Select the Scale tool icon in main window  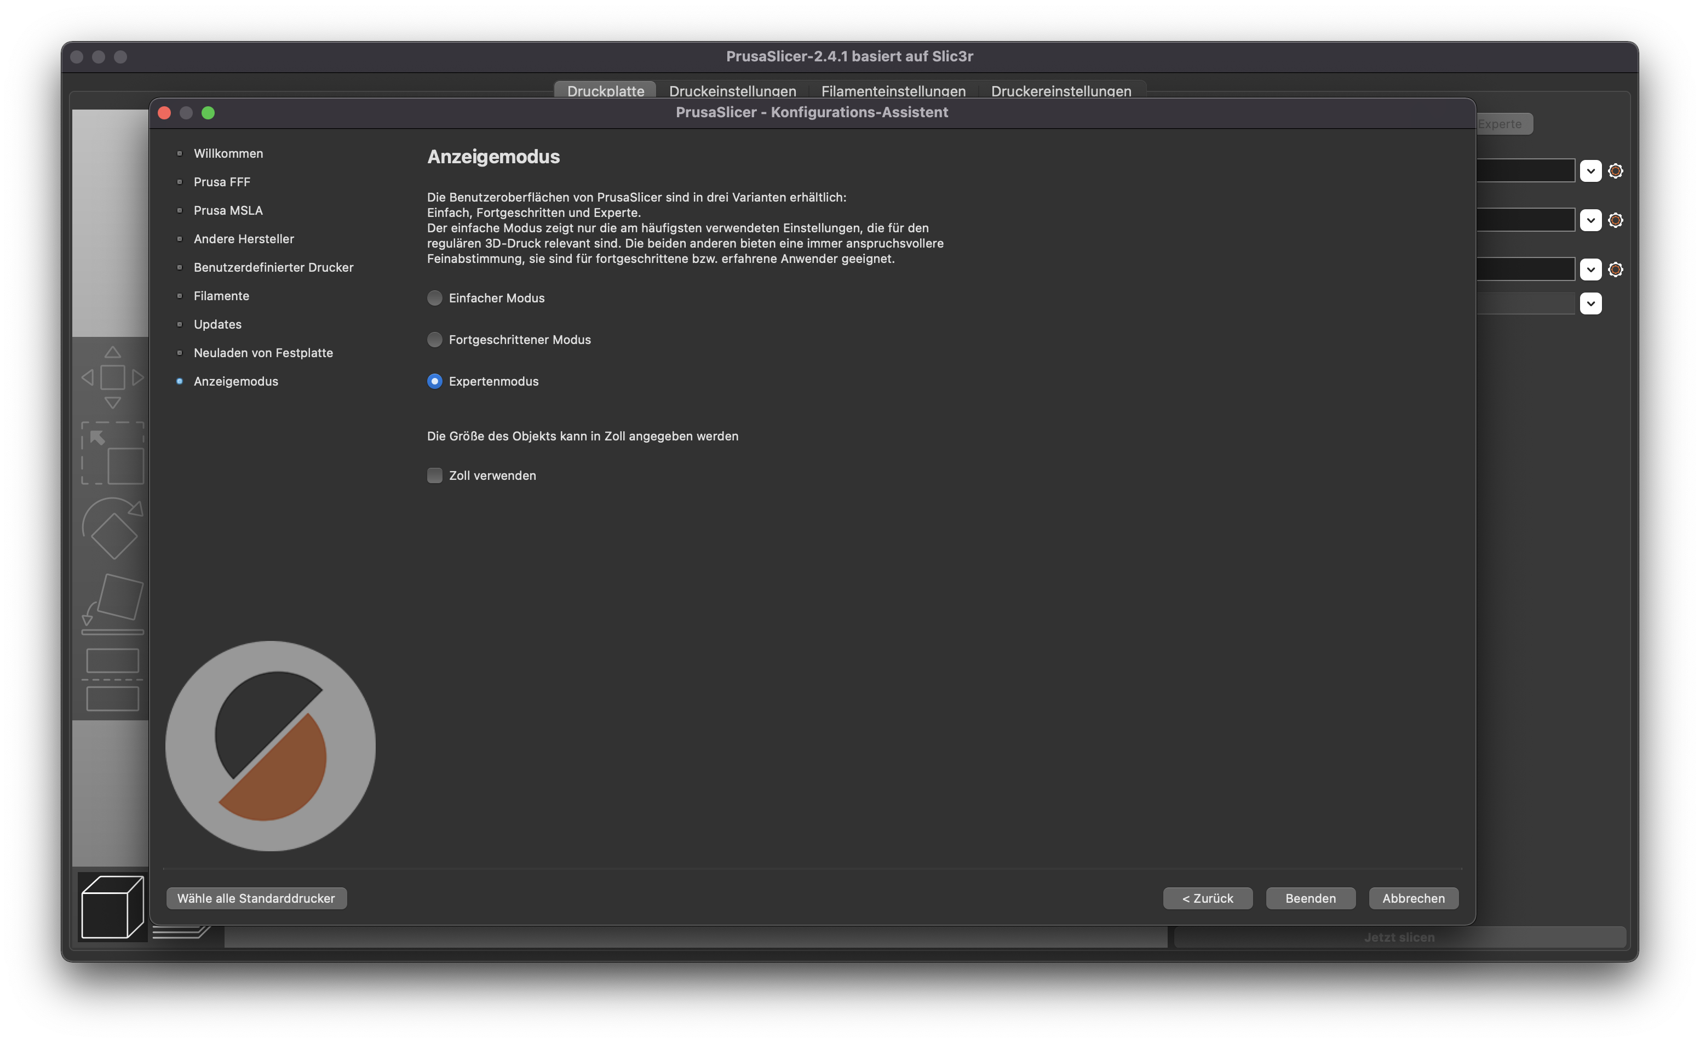pyautogui.click(x=112, y=453)
